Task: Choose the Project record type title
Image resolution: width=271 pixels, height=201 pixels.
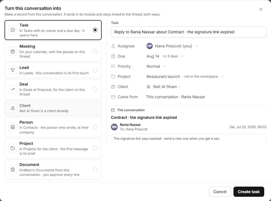Action: pos(26,143)
